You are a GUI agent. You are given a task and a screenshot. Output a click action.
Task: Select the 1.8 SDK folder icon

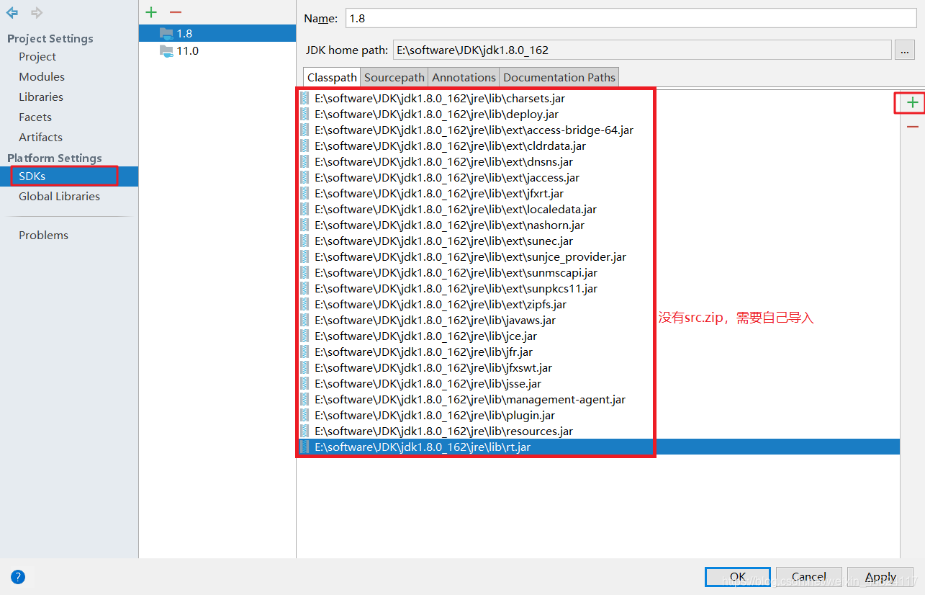point(166,33)
